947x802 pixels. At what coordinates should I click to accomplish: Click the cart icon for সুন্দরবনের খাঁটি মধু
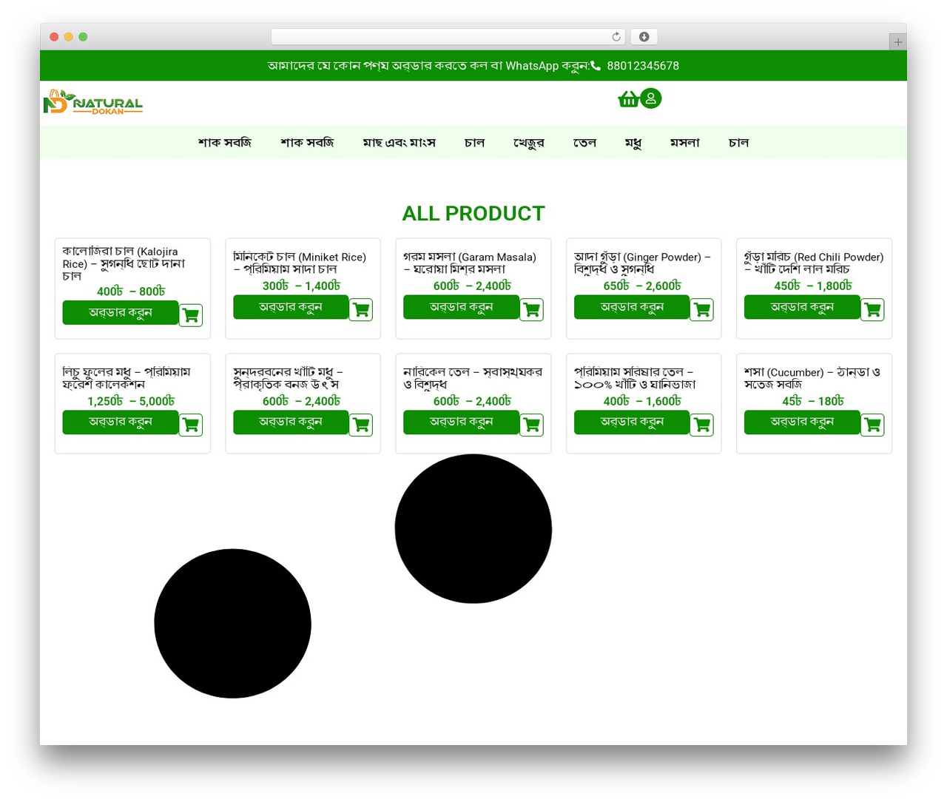click(361, 425)
